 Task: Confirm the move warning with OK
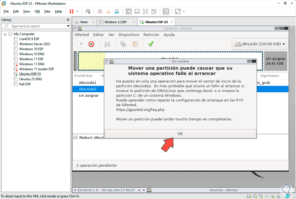pyautogui.click(x=180, y=134)
